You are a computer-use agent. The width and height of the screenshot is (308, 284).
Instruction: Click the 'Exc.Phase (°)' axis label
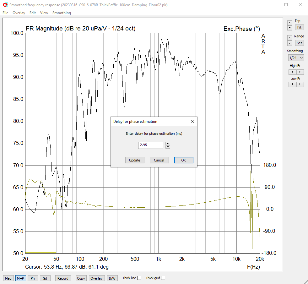(242, 29)
